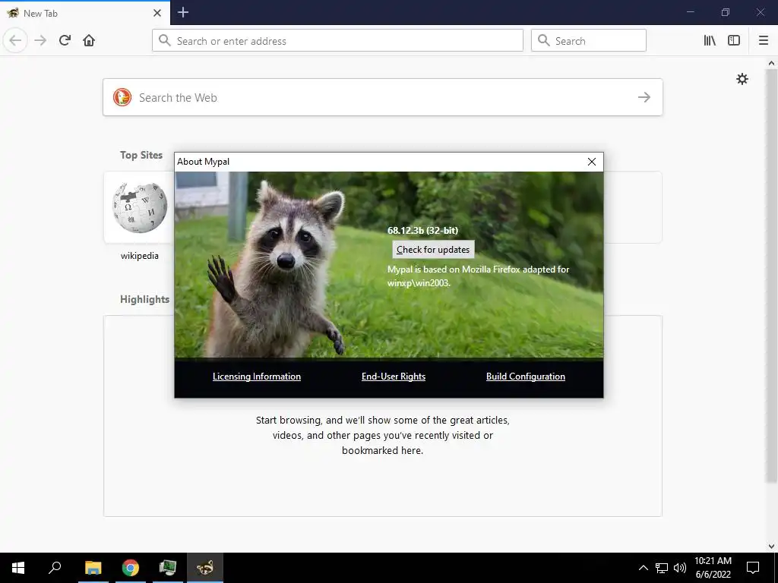Open the volume tray icon
This screenshot has height=583, width=778.
(x=680, y=568)
